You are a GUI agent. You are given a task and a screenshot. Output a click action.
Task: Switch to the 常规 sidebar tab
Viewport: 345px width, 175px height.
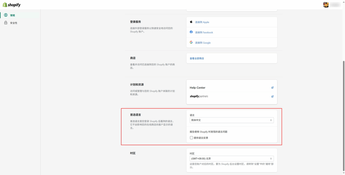pos(12,15)
